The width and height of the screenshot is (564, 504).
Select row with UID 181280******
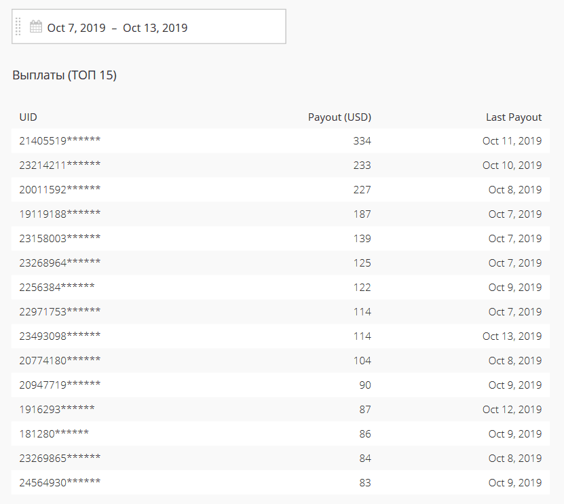(280, 434)
